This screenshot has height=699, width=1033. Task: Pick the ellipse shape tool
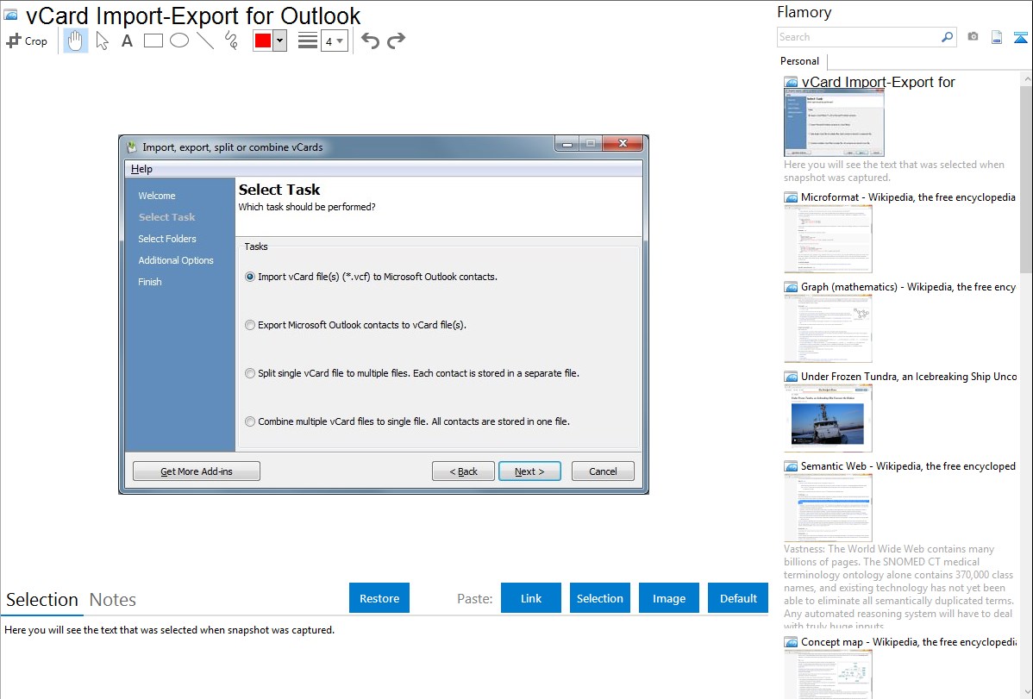[x=179, y=41]
